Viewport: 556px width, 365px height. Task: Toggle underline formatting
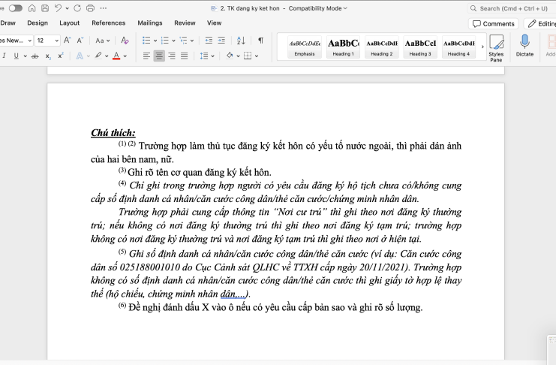(x=17, y=56)
